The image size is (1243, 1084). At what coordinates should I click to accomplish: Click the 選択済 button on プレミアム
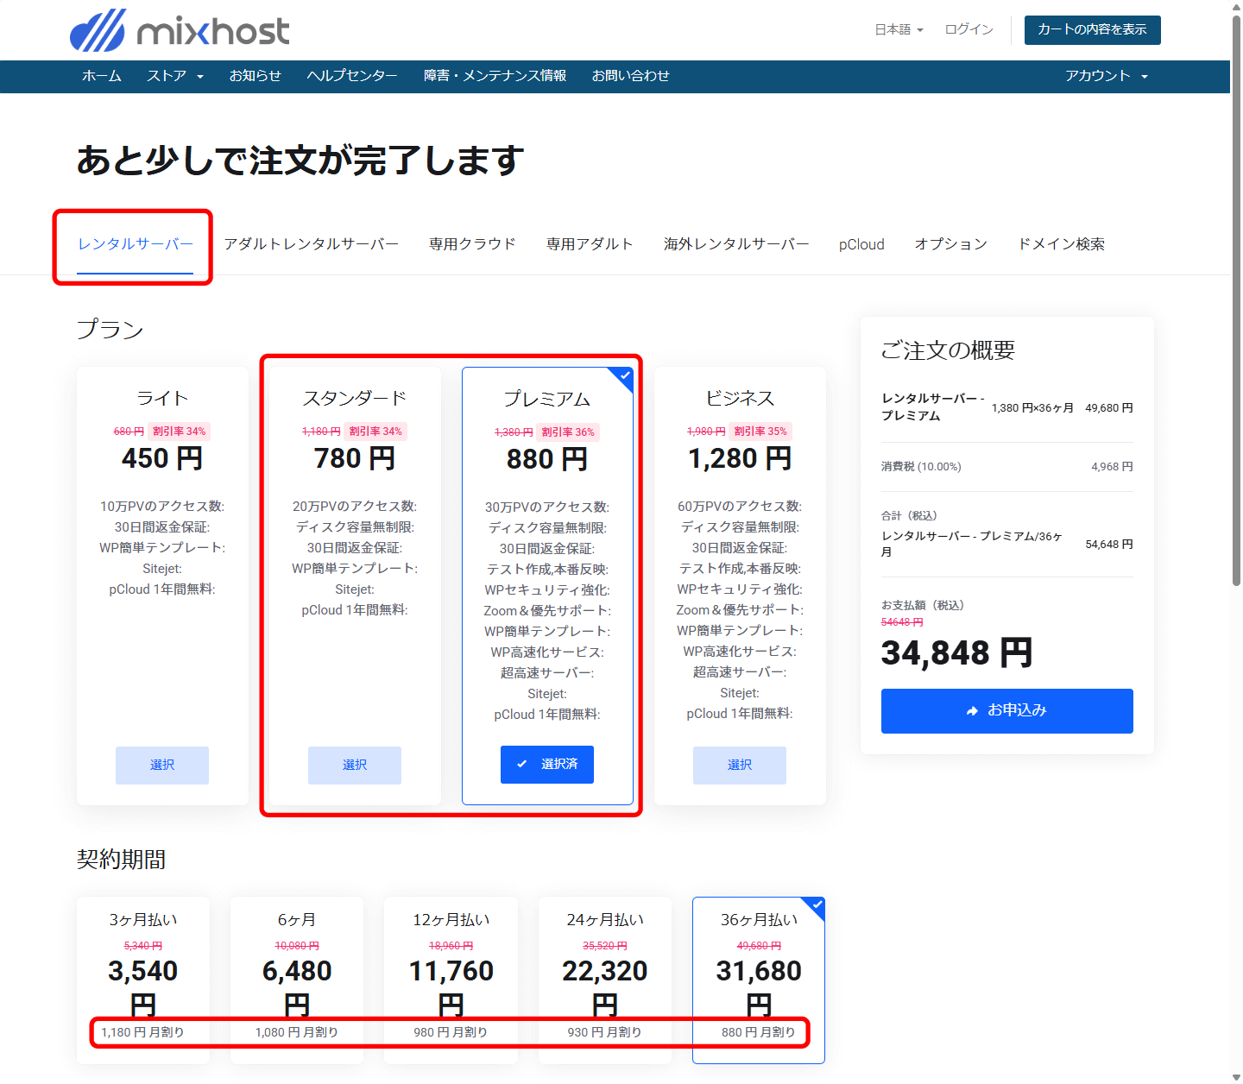pyautogui.click(x=547, y=765)
